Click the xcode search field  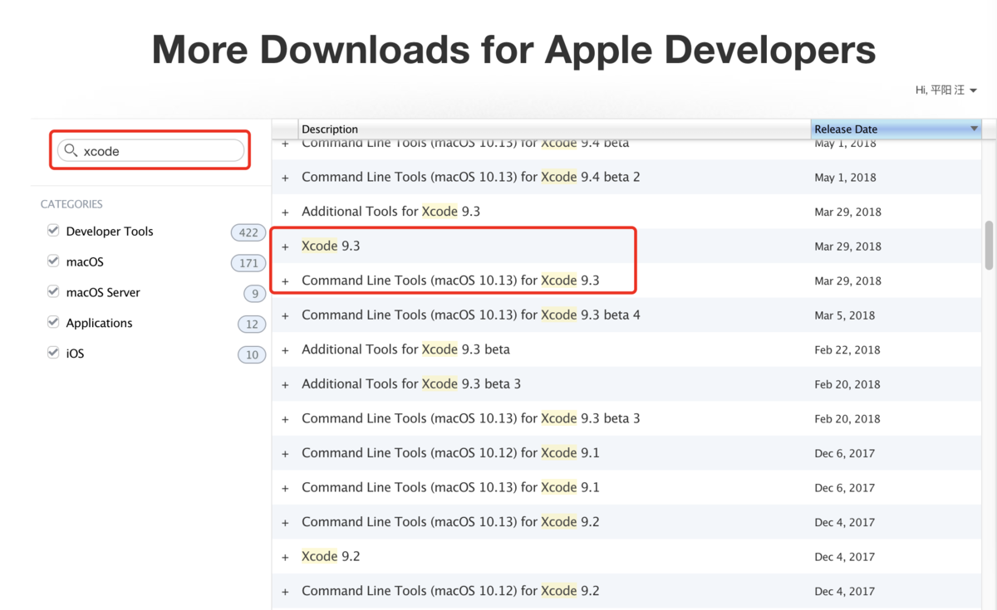click(x=150, y=150)
